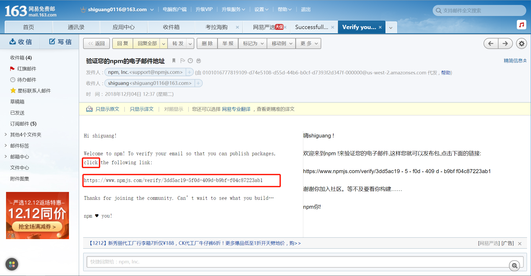Add sender npm, Inc. to contacts
This screenshot has height=276, width=531.
[x=189, y=72]
